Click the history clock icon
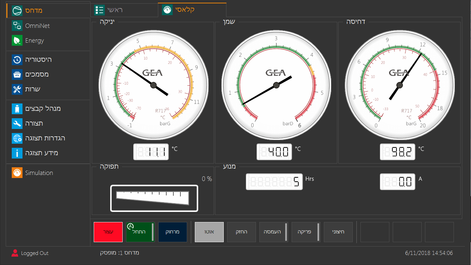Image resolution: width=471 pixels, height=265 pixels. (x=17, y=59)
